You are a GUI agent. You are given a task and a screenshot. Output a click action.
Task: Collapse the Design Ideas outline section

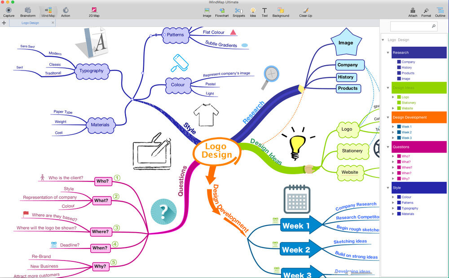point(388,88)
